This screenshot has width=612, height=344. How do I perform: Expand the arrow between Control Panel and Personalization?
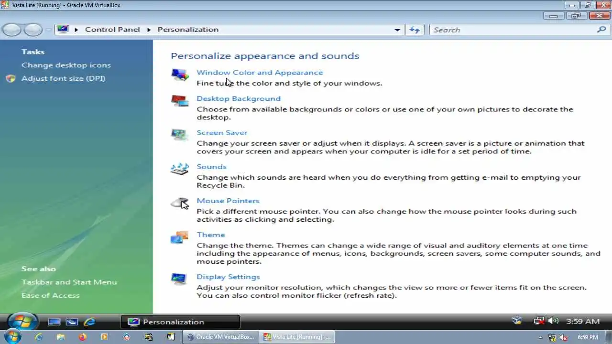[x=149, y=30]
